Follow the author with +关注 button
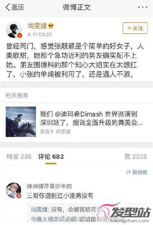This screenshot has width=153, height=225. tap(135, 28)
